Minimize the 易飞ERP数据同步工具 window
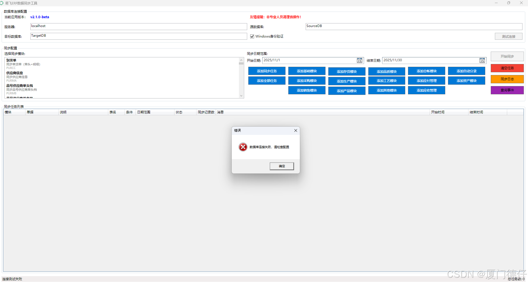Viewport: 528px width, 283px height. pyautogui.click(x=496, y=3)
